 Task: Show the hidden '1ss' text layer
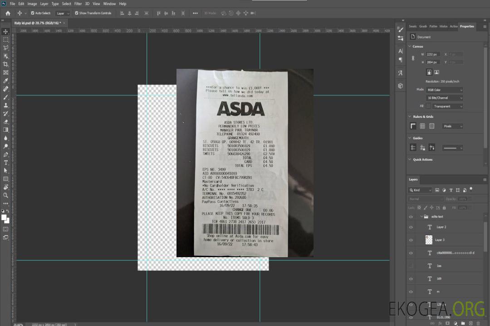click(x=411, y=266)
